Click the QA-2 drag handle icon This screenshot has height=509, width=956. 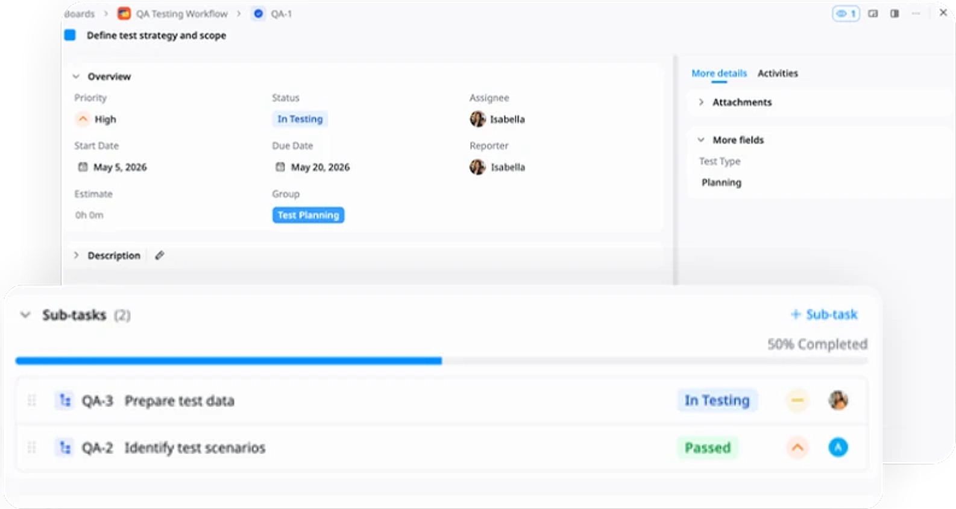tap(32, 447)
